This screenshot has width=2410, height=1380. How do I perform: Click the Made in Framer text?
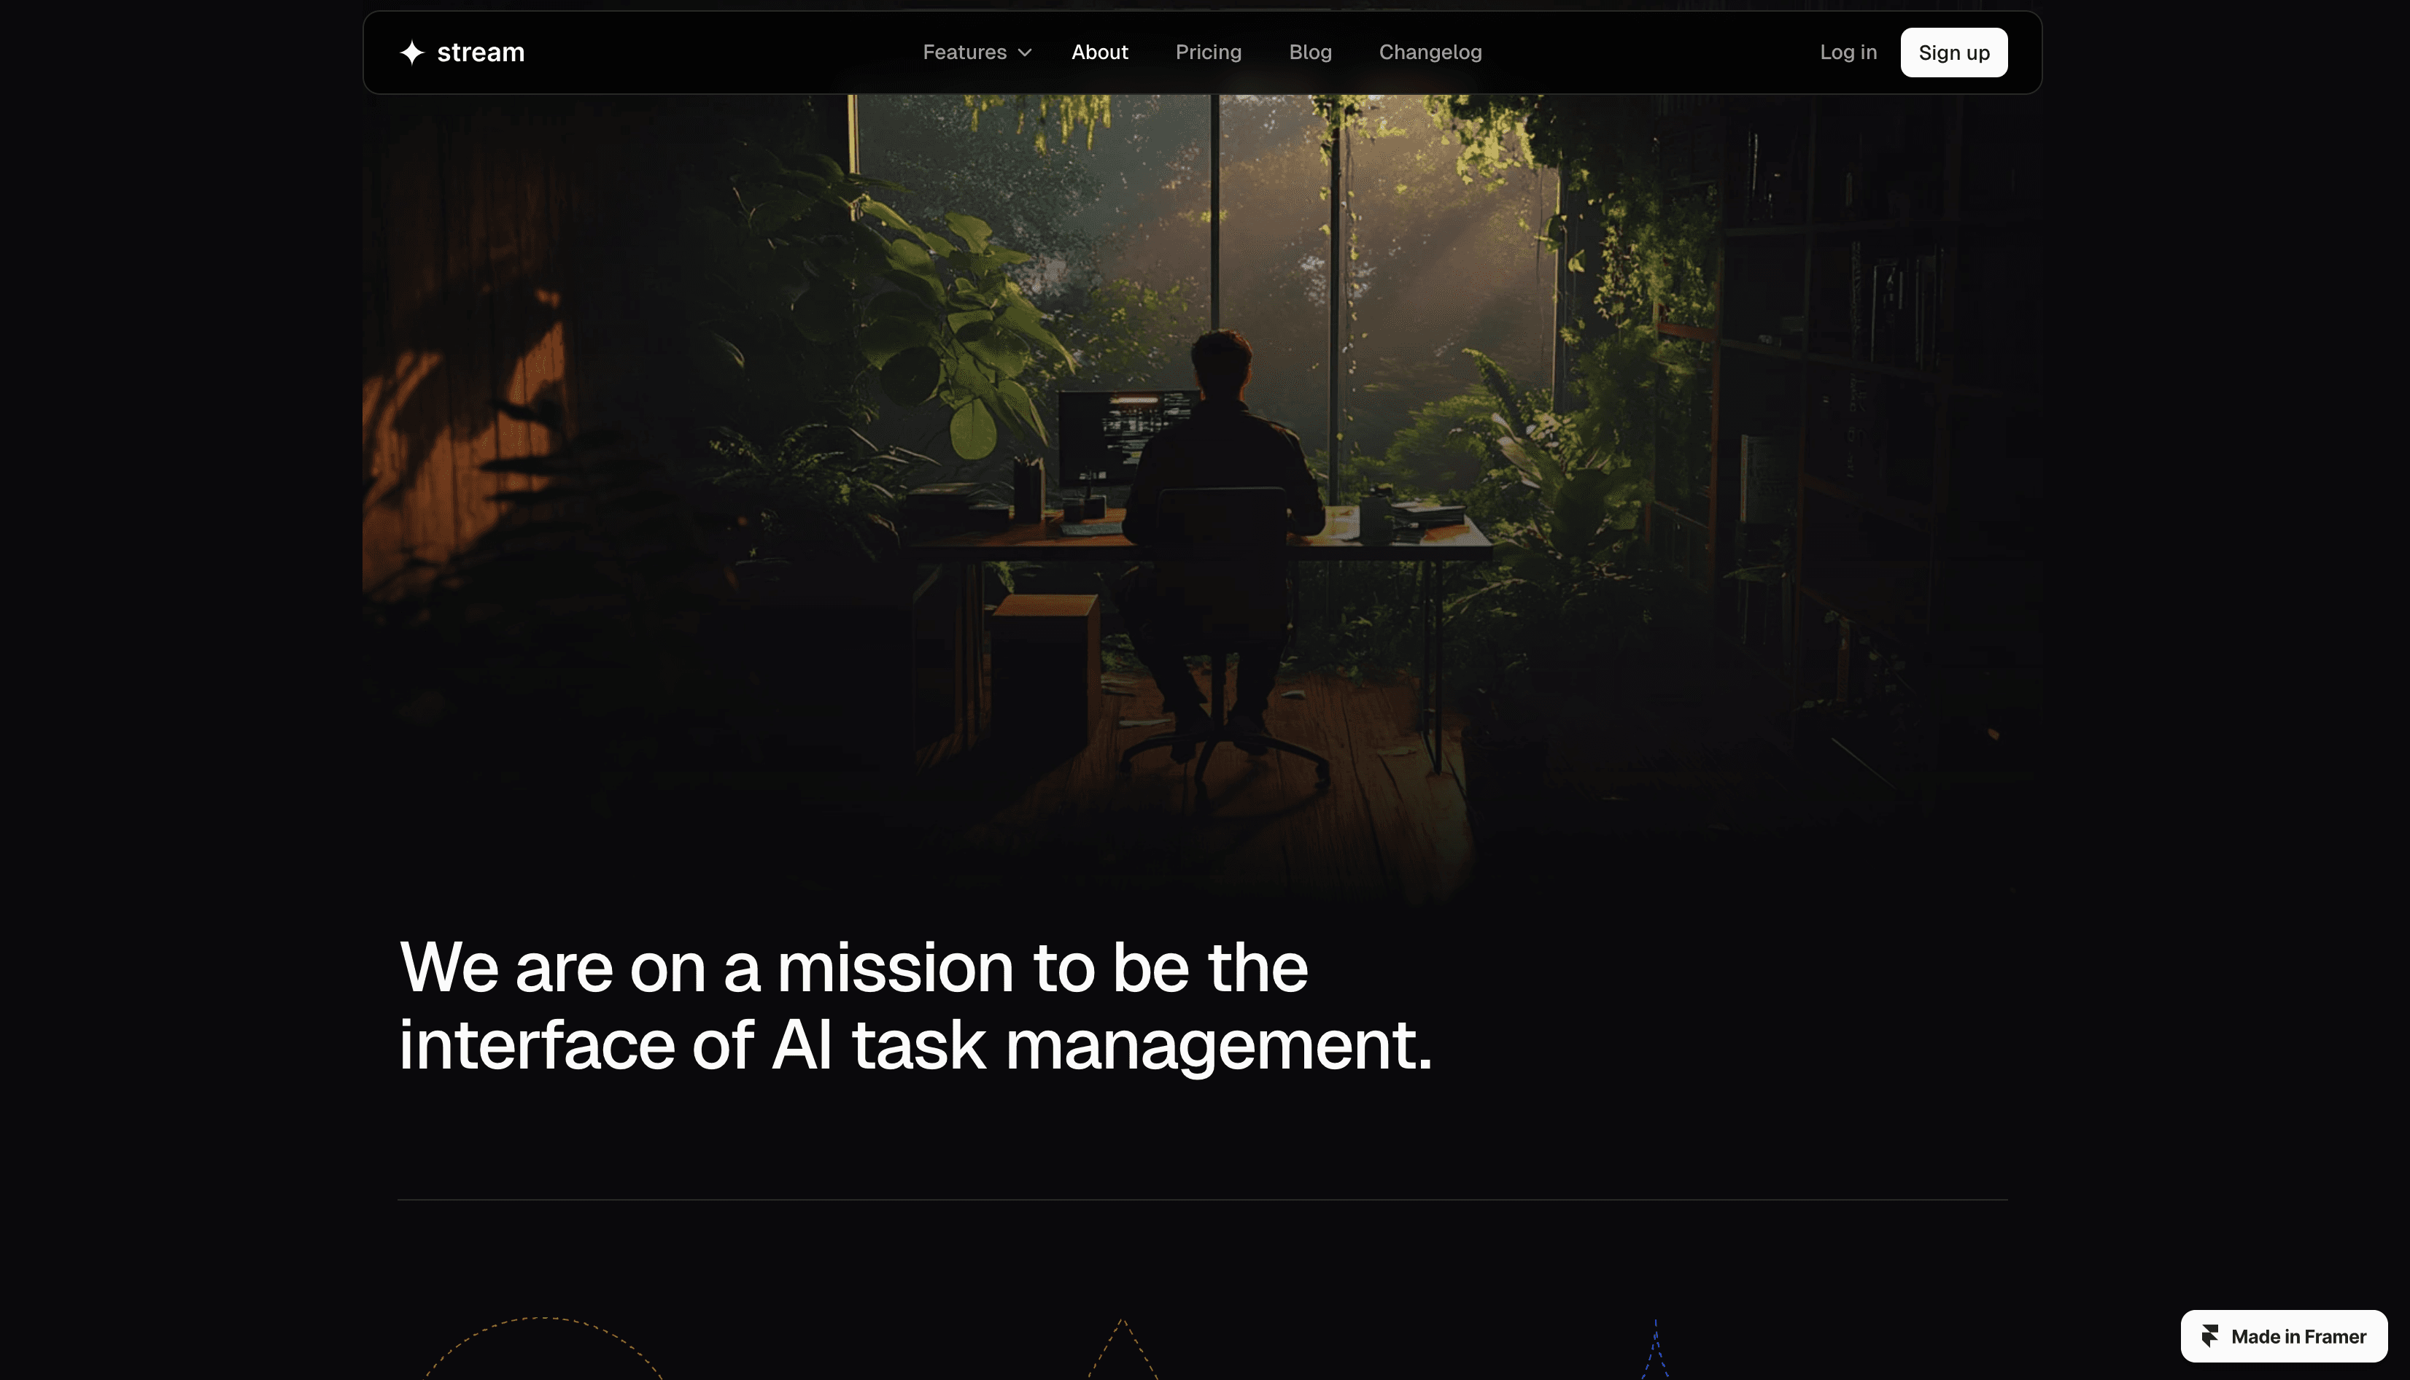pyautogui.click(x=2298, y=1336)
